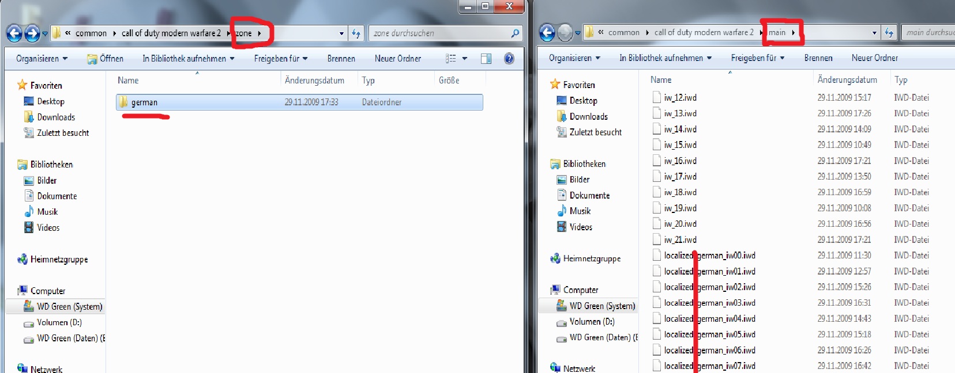Expand address bar history in right window
This screenshot has width=955, height=373.
874,33
